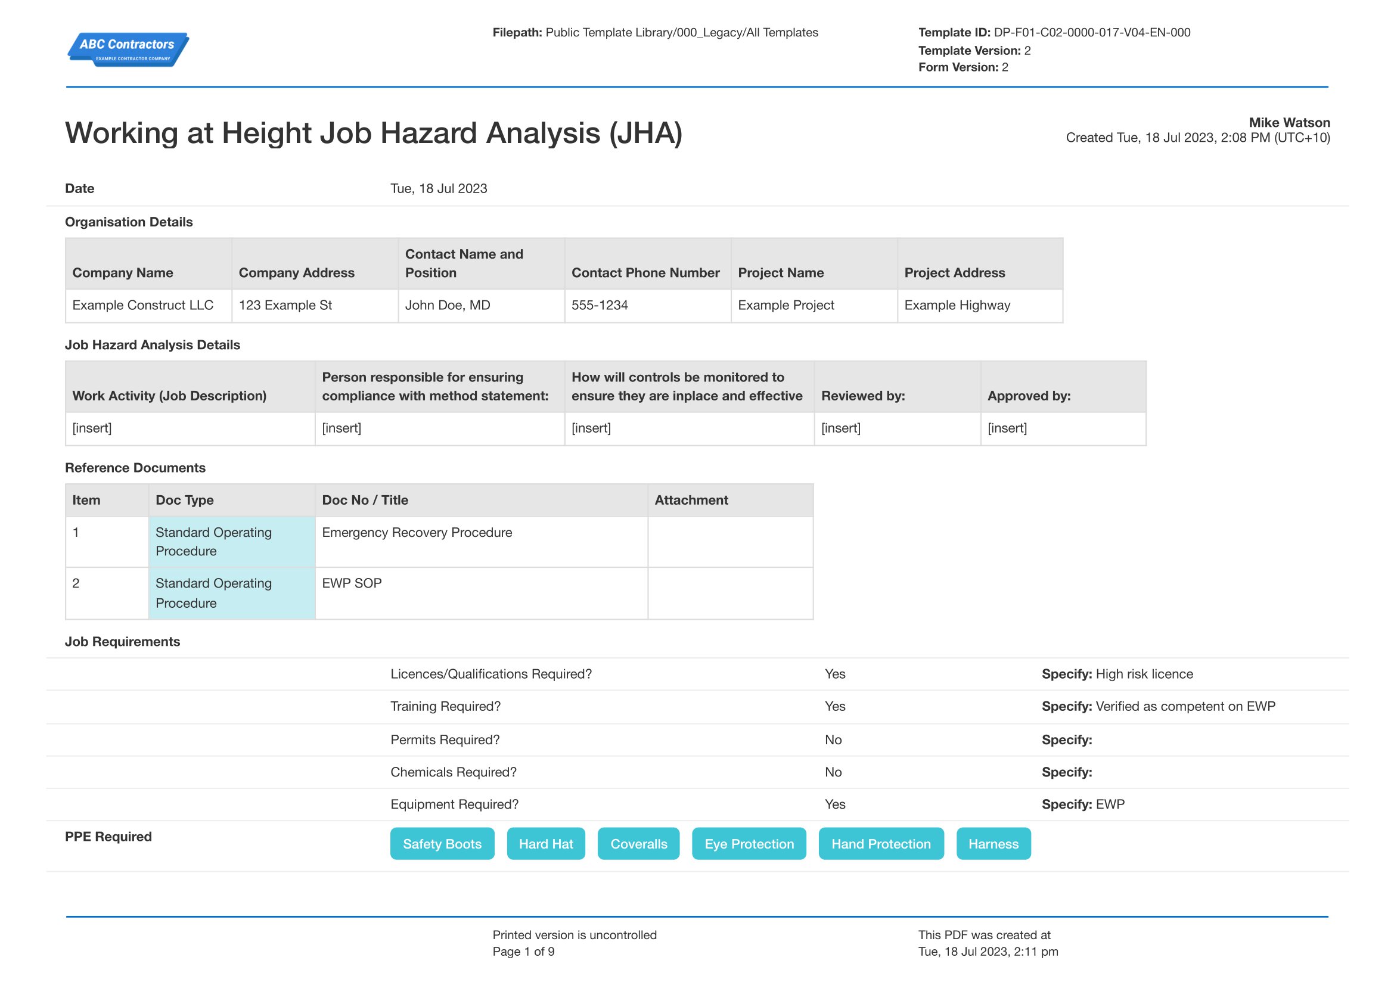Viewport: 1394px width, 985px height.
Task: Click the Page 1 of 9 footer text
Action: (523, 952)
